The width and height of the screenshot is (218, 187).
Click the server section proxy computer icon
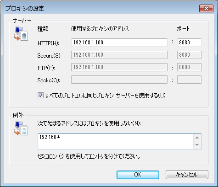pyautogui.click(x=21, y=34)
